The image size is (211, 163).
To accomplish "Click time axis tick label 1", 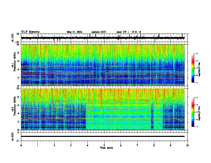I will coord(38,145).
